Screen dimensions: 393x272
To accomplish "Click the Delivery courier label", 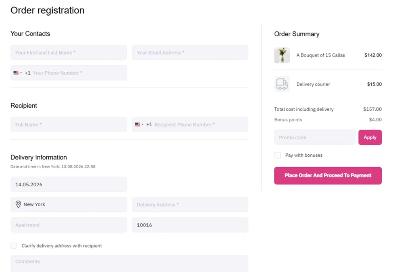I will click(x=313, y=84).
